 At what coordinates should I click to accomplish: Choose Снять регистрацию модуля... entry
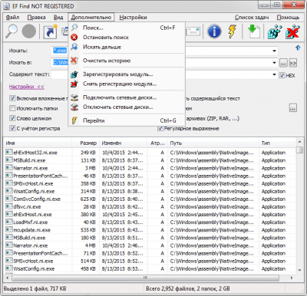click(x=127, y=84)
